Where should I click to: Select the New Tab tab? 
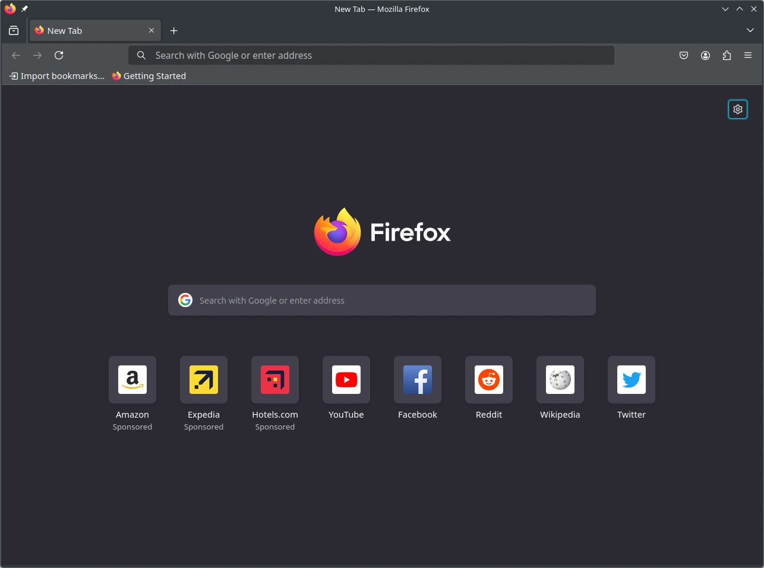(95, 30)
